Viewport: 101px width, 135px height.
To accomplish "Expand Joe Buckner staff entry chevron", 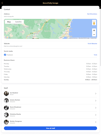I will (96, 94).
